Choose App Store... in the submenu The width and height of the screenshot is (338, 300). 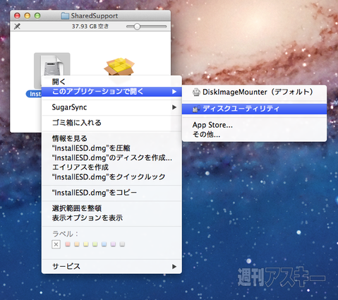click(x=254, y=125)
